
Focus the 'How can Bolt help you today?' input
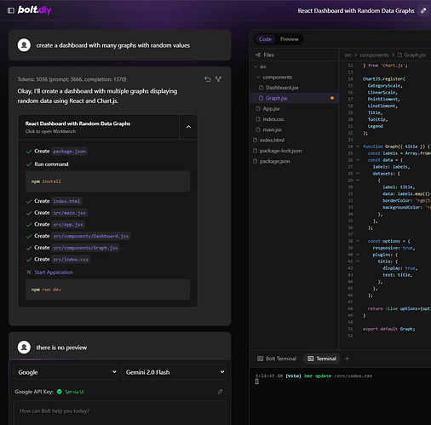pyautogui.click(x=120, y=412)
